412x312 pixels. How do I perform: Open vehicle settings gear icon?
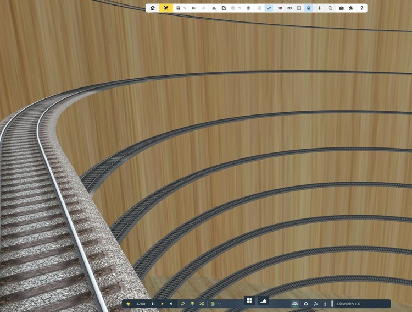point(306,304)
